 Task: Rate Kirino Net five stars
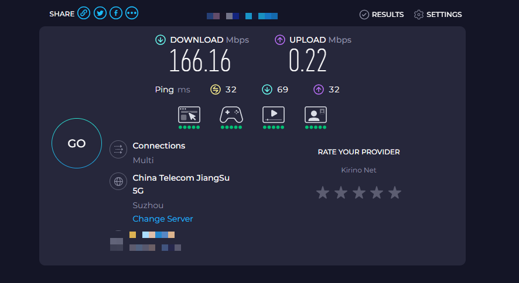pyautogui.click(x=395, y=192)
